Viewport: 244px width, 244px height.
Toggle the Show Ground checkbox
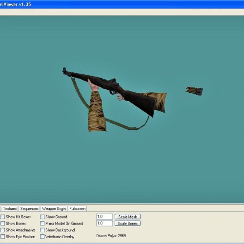[x=42, y=217]
